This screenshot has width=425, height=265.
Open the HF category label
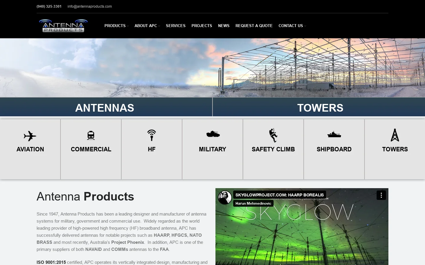[152, 149]
